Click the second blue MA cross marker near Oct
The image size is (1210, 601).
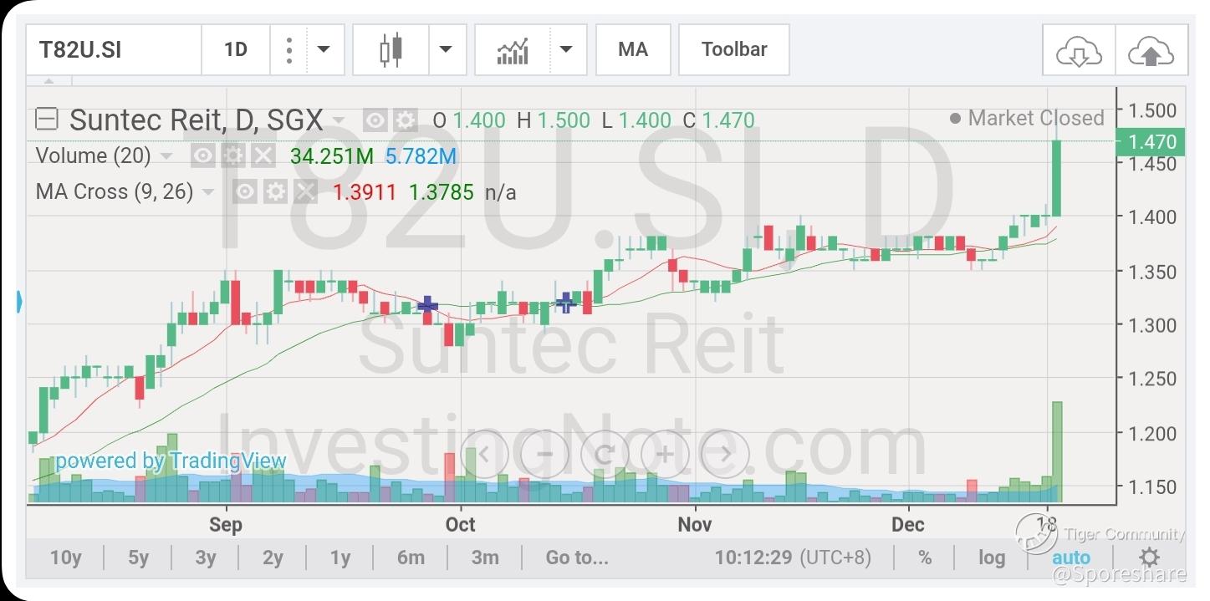click(x=566, y=302)
